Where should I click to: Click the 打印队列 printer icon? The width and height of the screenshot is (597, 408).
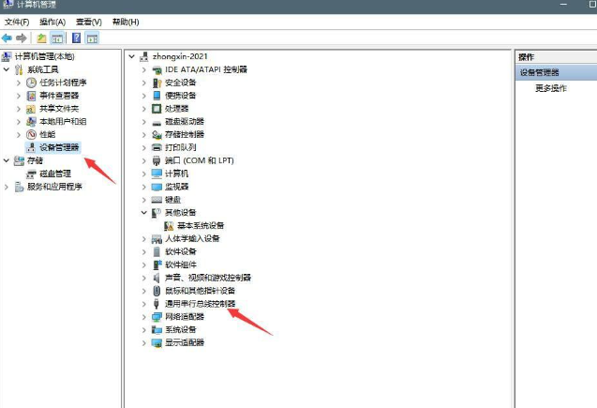click(157, 147)
